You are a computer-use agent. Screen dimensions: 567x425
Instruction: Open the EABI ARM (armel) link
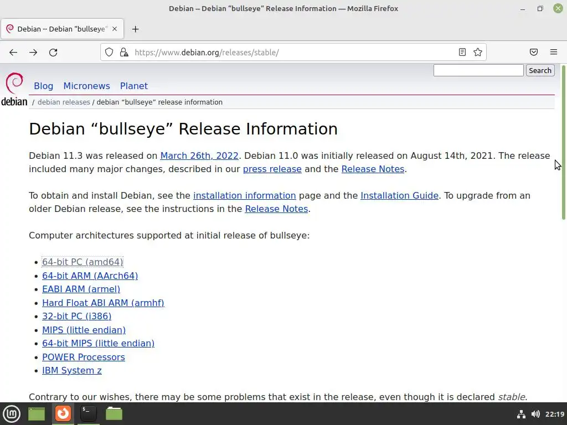(81, 289)
